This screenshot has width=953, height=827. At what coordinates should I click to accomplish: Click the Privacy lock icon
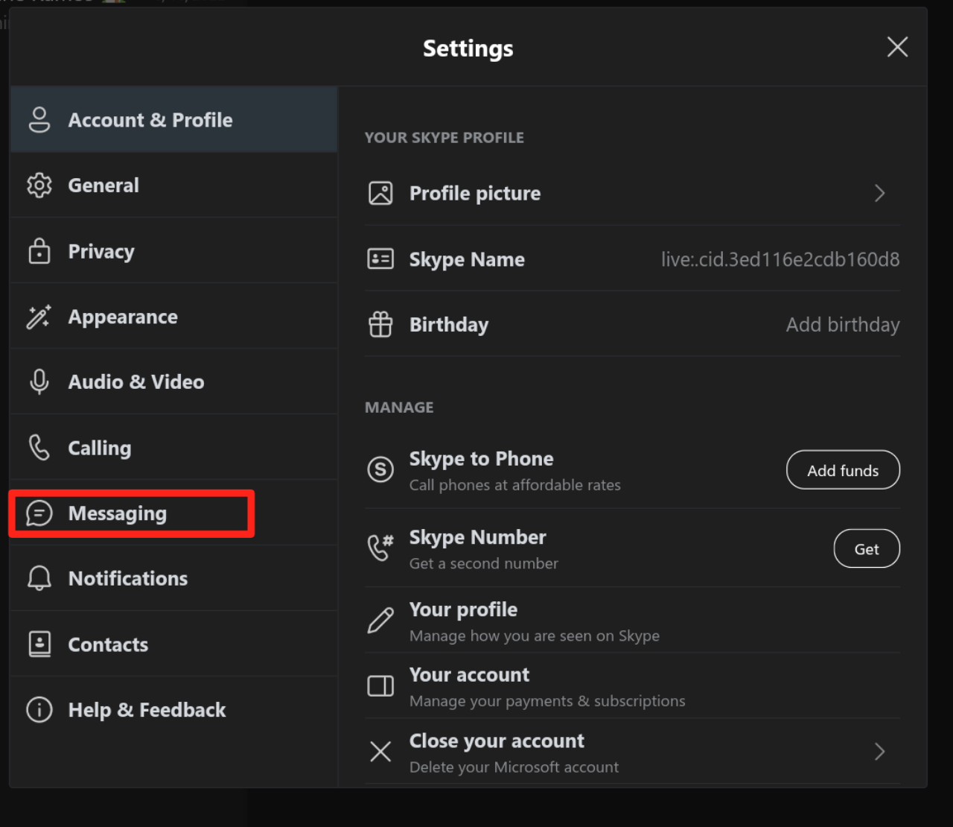[x=39, y=251]
